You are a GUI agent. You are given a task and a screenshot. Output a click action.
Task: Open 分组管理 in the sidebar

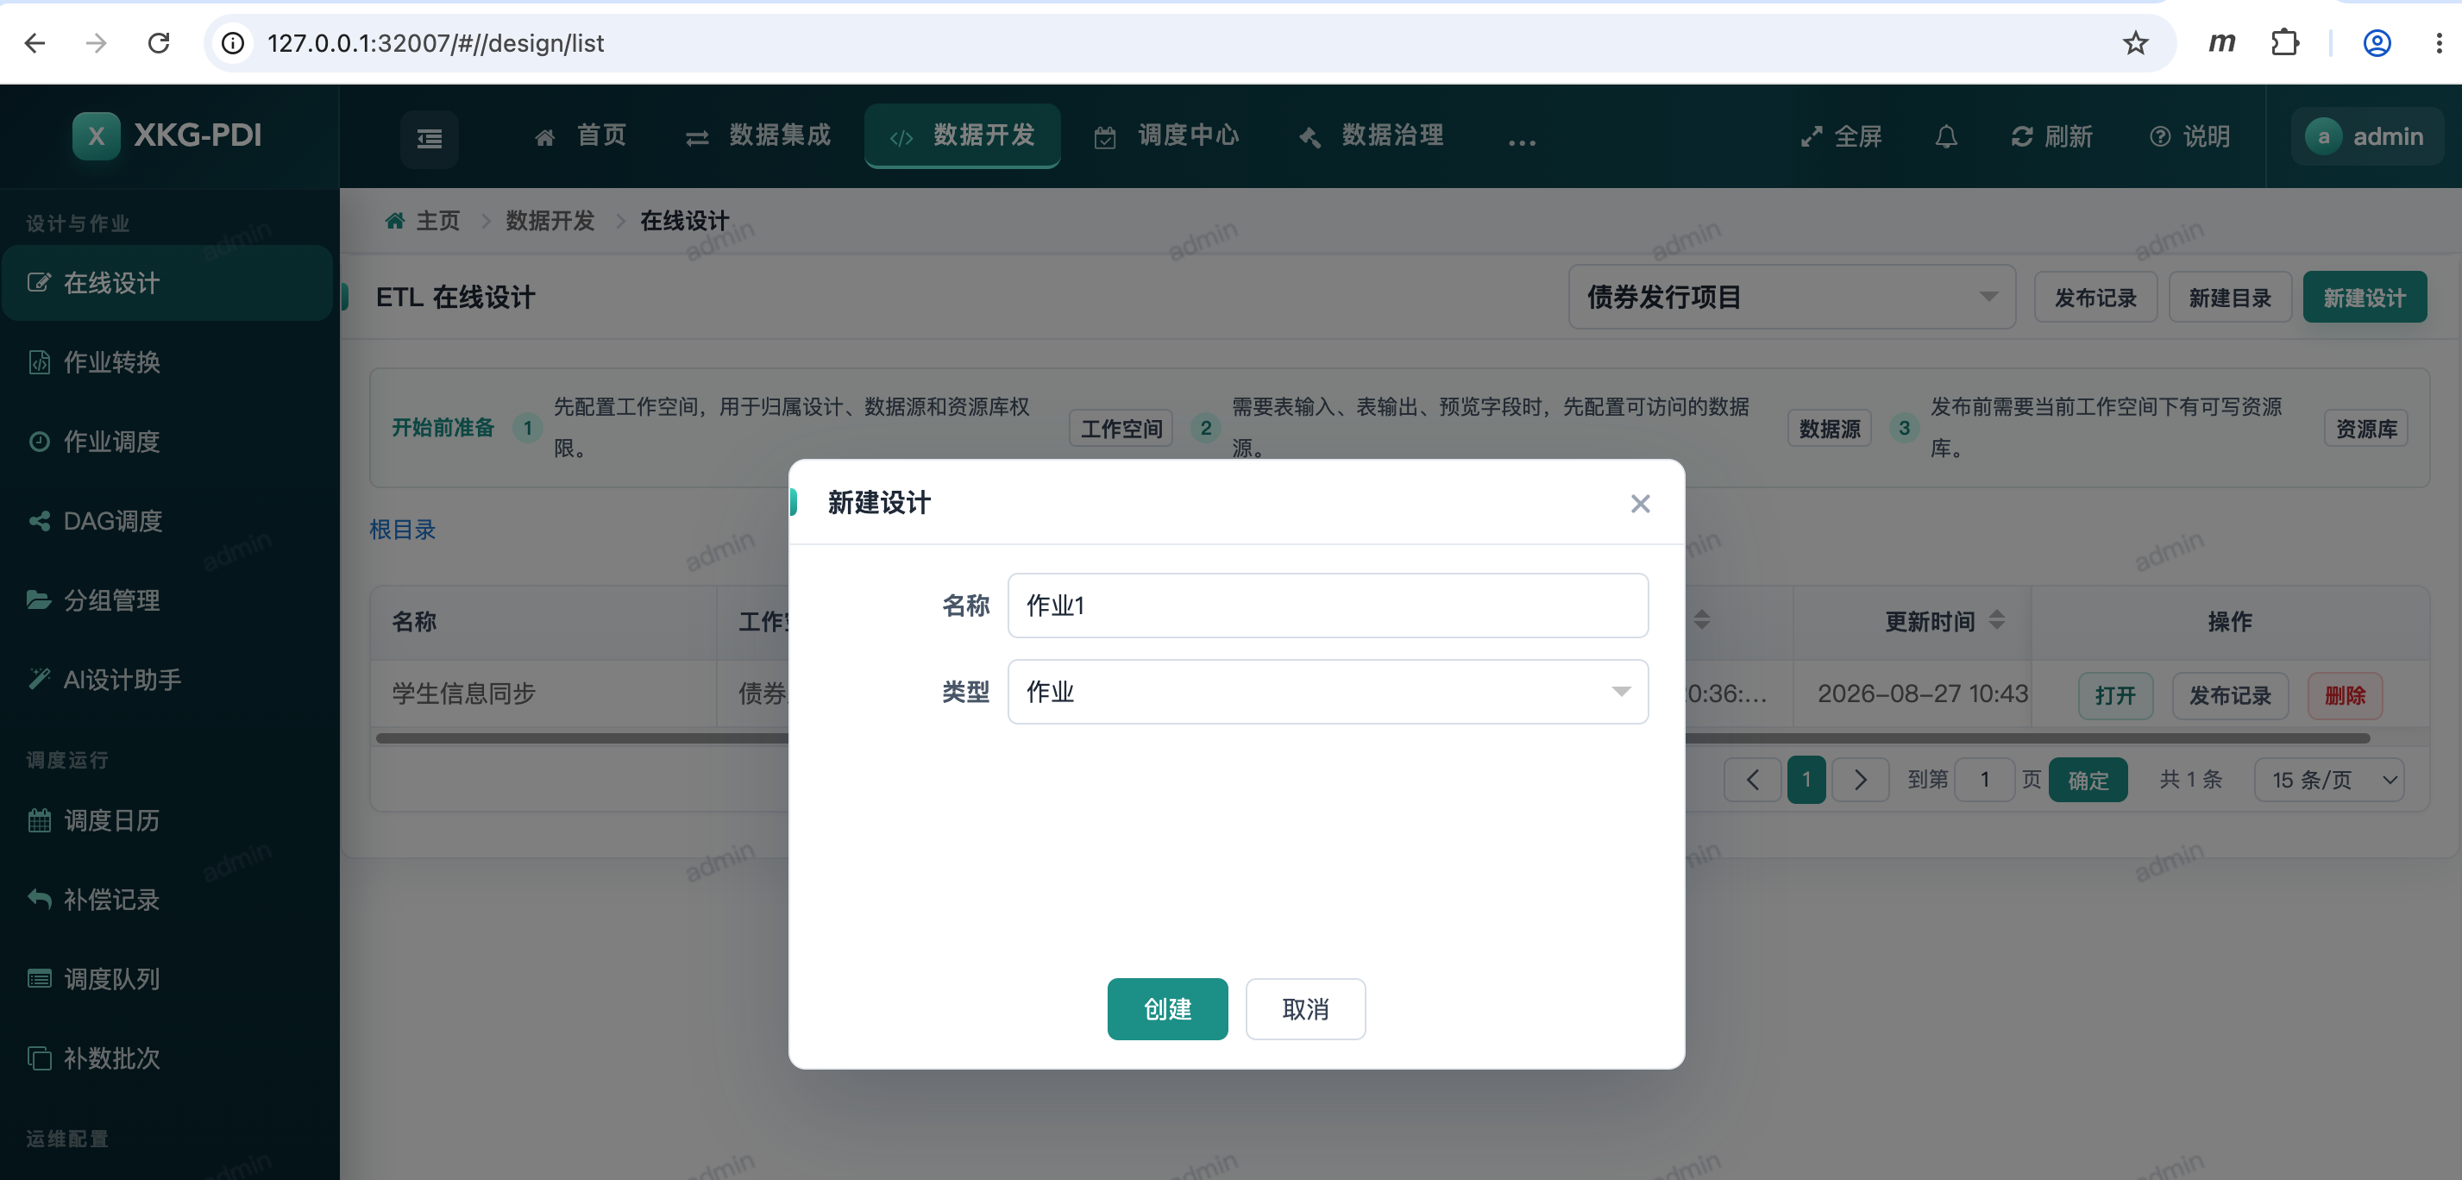pos(167,600)
